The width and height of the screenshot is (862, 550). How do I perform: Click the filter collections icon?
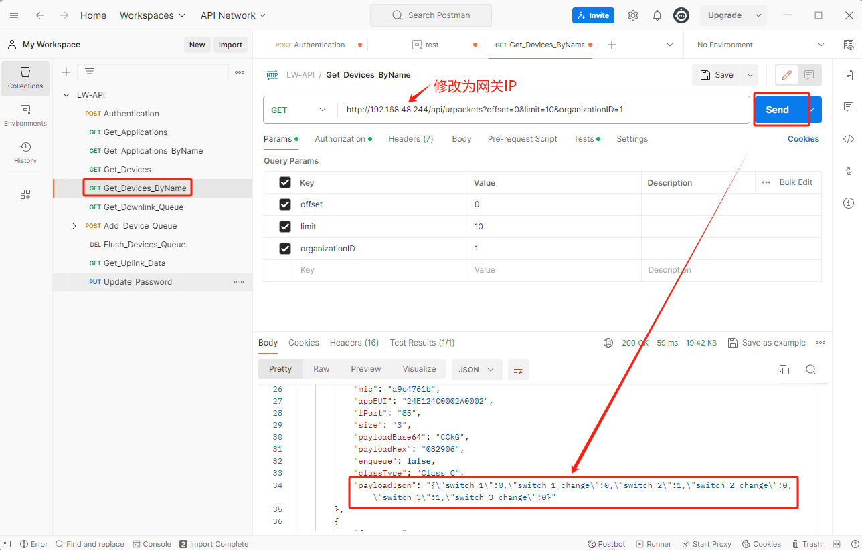[89, 72]
